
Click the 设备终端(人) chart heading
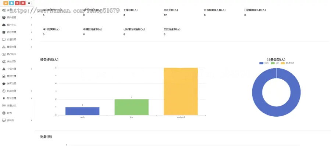[x=49, y=60]
